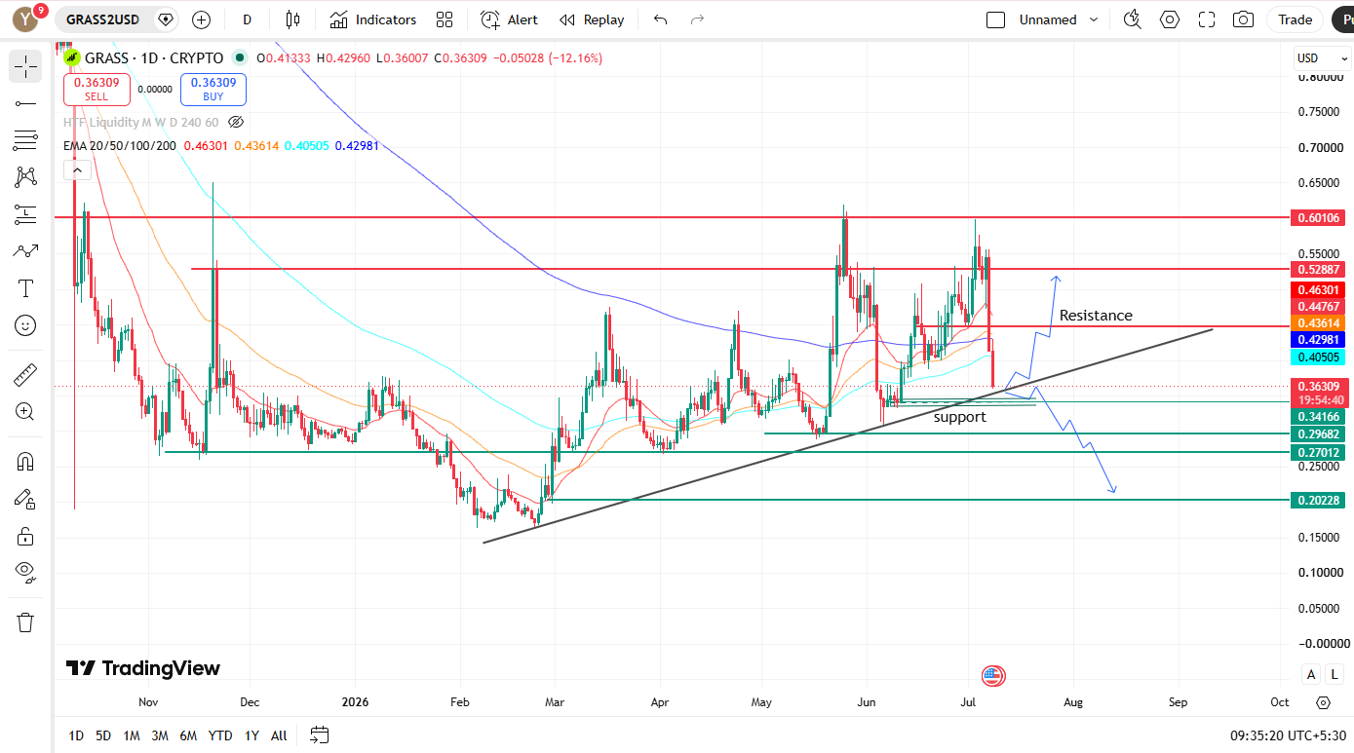Open the user profile avatar menu
This screenshot has width=1354, height=753.
point(26,19)
